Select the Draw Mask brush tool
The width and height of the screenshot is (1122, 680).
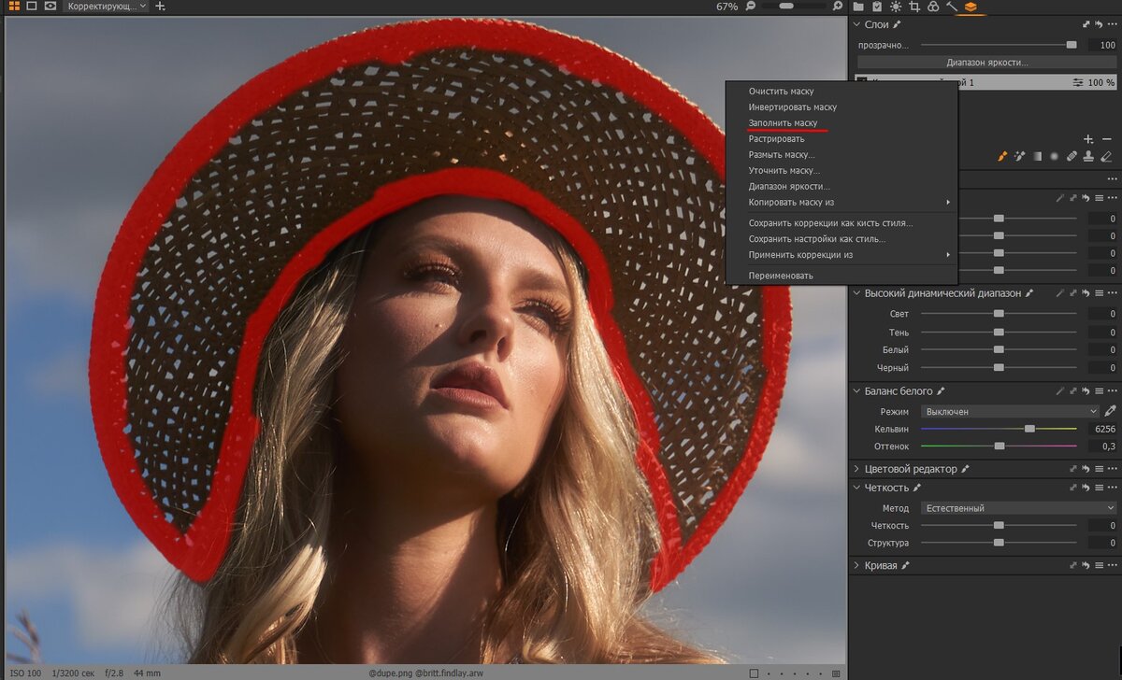1002,156
